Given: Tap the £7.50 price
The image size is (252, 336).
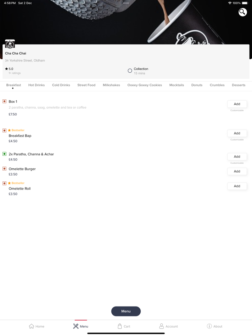Looking at the screenshot, I should pyautogui.click(x=13, y=114).
